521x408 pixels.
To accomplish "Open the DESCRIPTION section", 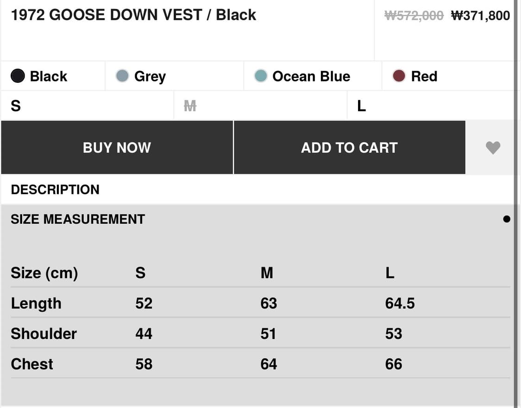I will pos(55,189).
